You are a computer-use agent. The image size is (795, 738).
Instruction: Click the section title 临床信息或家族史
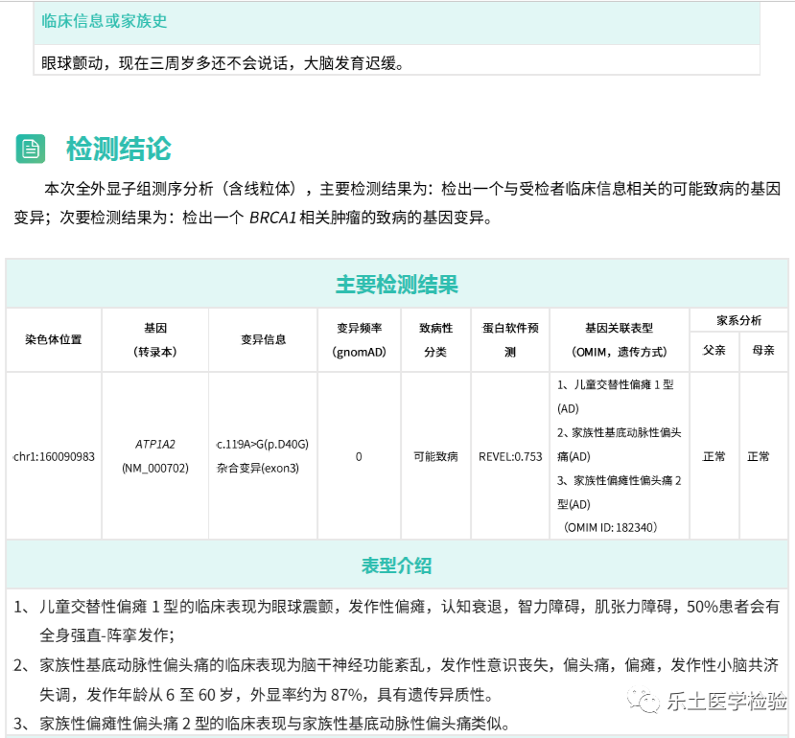[x=105, y=21]
